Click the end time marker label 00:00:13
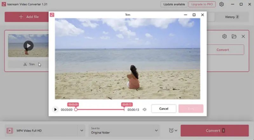254x140 pixels. 127,105
